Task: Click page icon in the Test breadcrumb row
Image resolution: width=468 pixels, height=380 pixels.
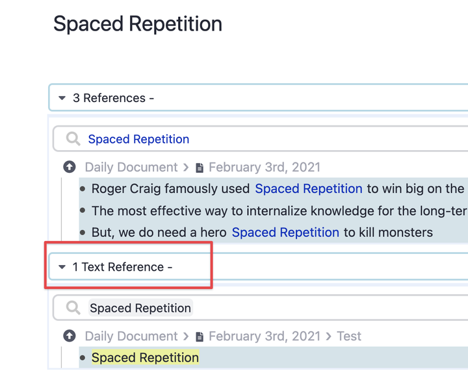Action: 200,337
